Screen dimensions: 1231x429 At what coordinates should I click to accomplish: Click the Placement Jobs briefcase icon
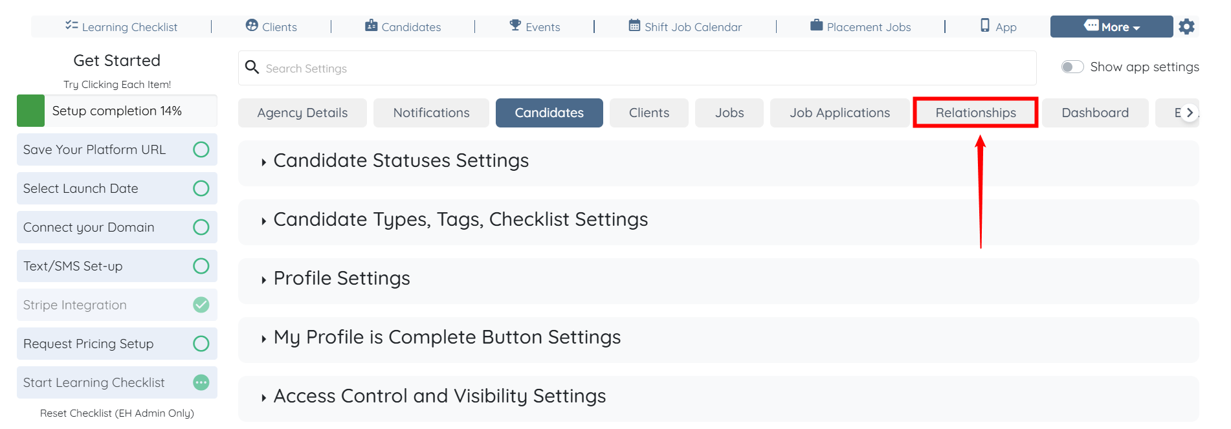coord(817,25)
